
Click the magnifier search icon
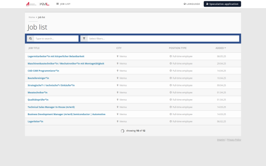point(30,39)
